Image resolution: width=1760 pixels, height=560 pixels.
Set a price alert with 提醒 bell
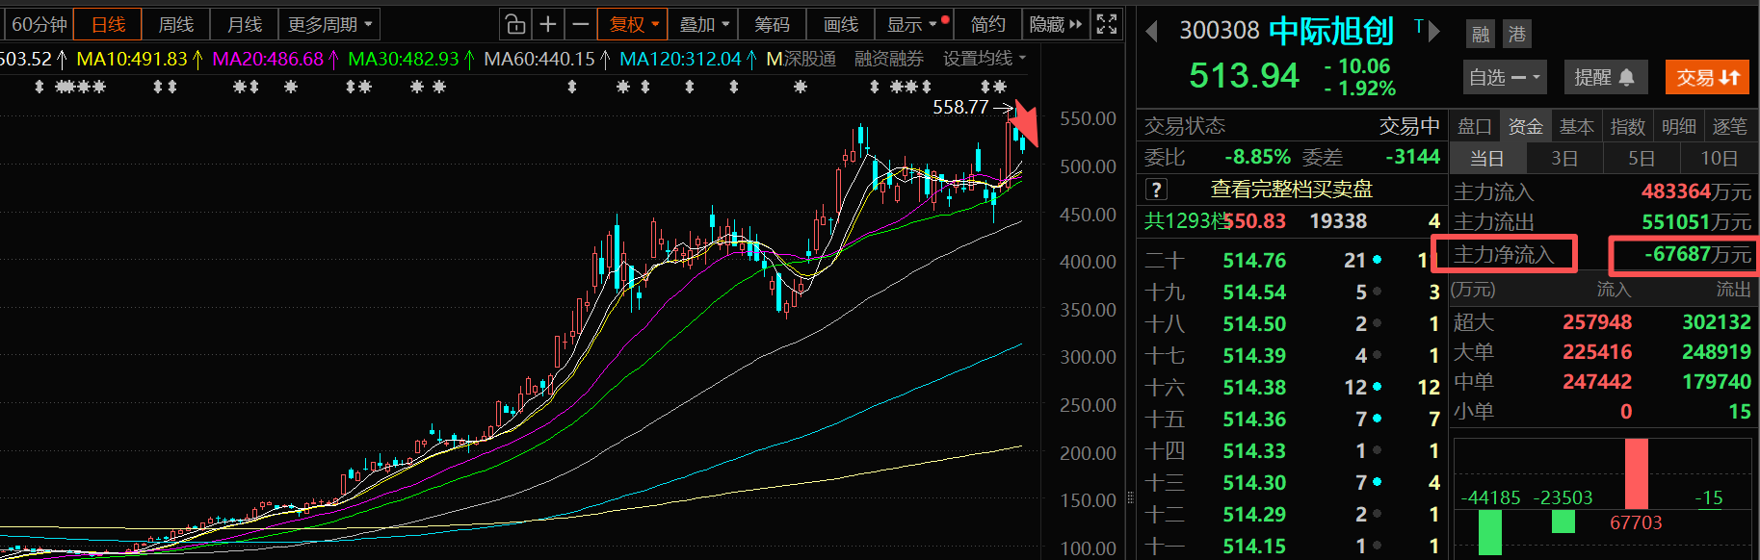(x=1604, y=77)
